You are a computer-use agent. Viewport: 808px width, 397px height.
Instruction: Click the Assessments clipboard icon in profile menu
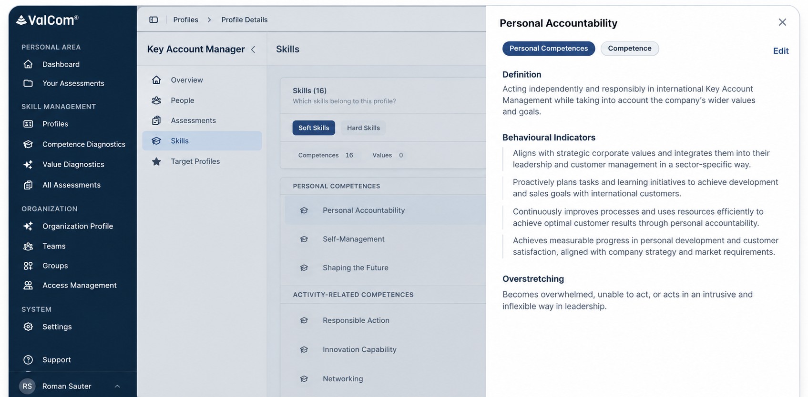pos(156,120)
